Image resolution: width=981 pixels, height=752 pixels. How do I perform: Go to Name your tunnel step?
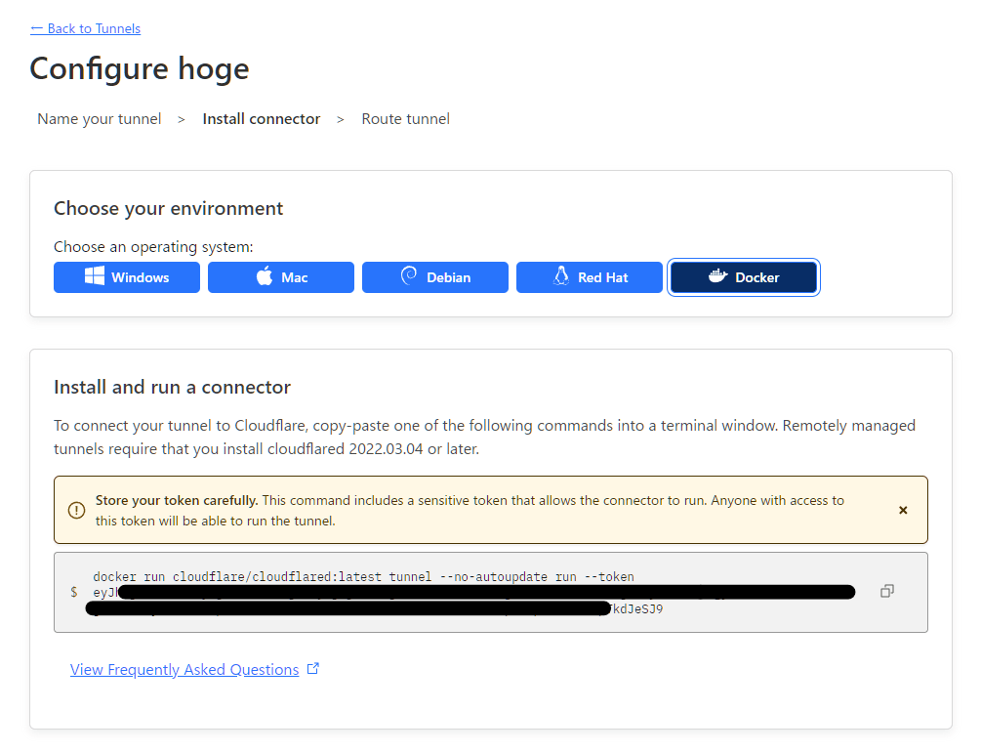(x=100, y=119)
